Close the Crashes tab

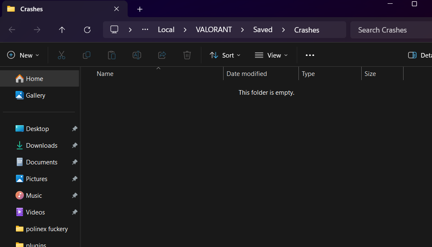click(x=116, y=9)
